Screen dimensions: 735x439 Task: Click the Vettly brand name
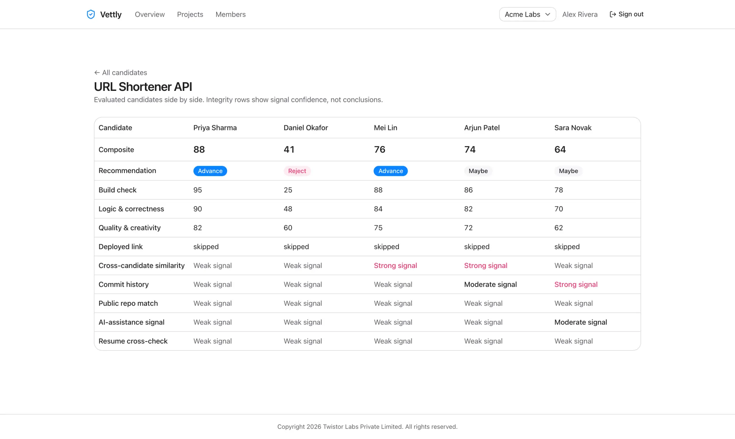(x=111, y=14)
